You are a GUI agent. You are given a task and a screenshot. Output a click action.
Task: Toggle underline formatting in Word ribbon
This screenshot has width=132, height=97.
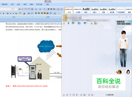coord(3,13)
